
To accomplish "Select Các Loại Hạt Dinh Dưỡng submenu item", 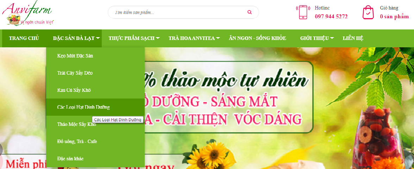I will click(95, 107).
